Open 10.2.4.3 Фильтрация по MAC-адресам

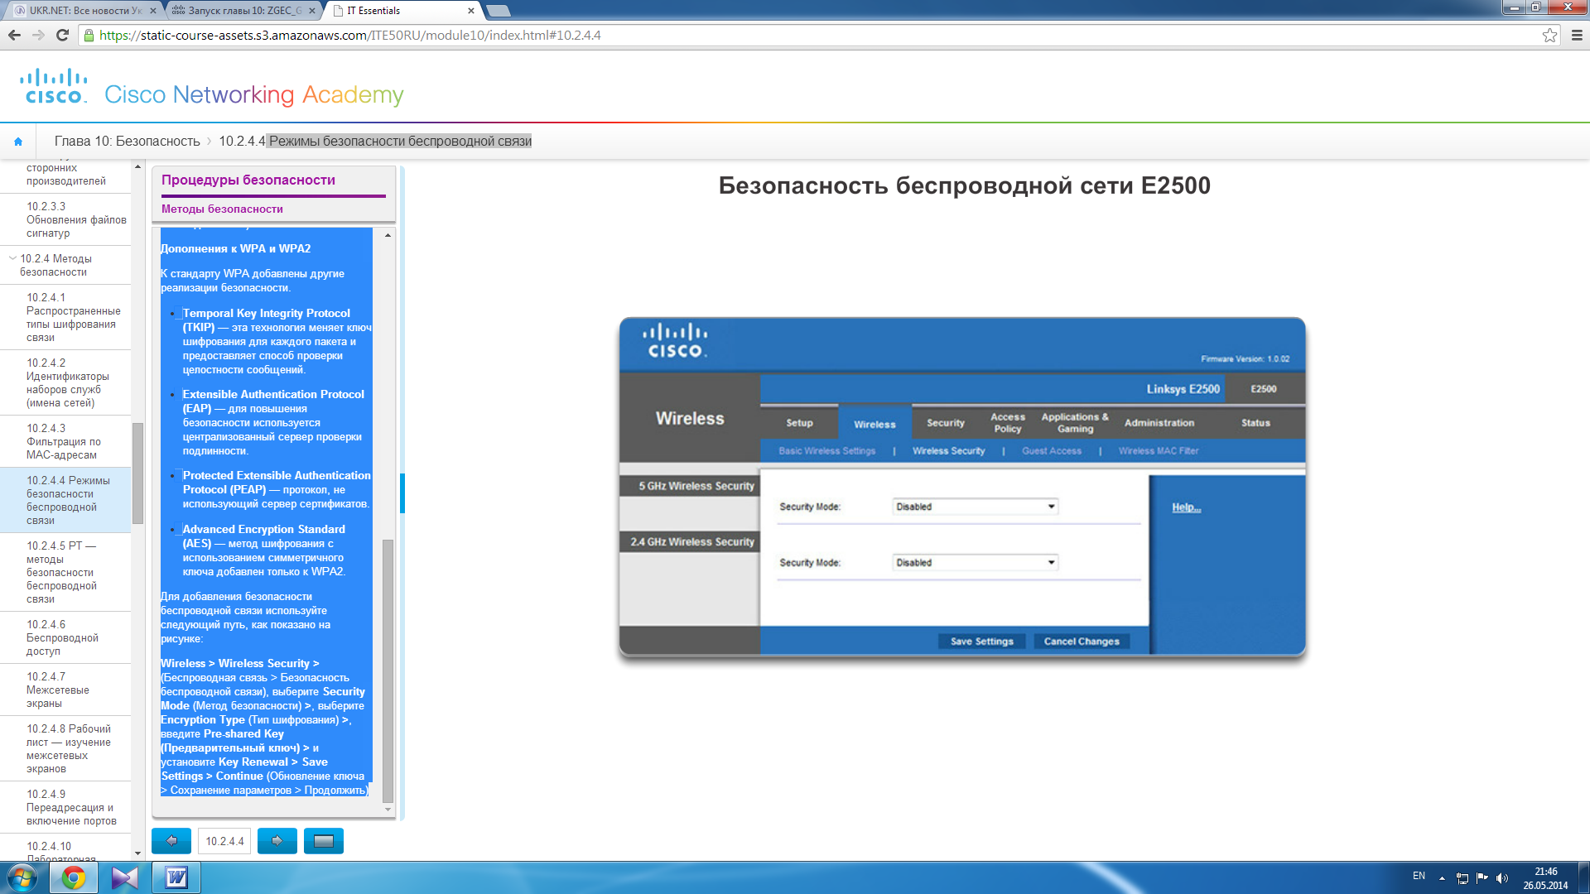tap(65, 441)
